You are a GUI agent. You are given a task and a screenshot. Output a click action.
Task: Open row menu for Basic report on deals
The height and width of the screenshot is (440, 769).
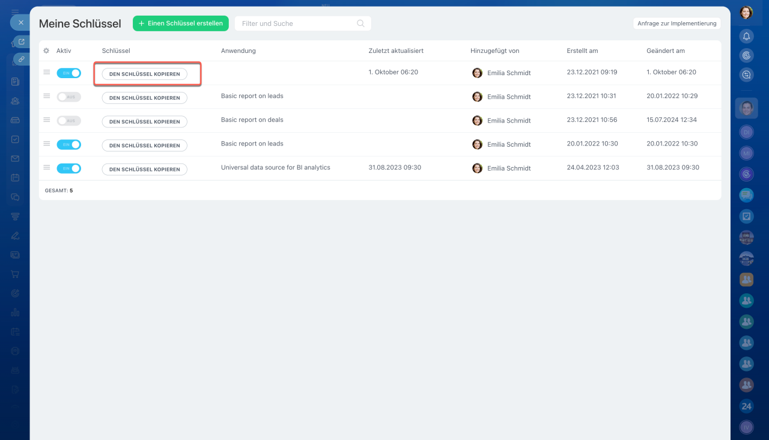click(46, 120)
